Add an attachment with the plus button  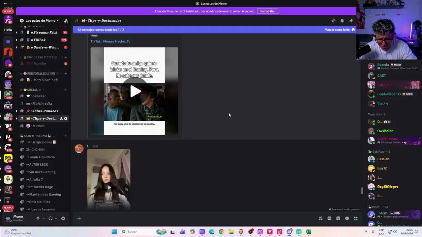(79, 218)
